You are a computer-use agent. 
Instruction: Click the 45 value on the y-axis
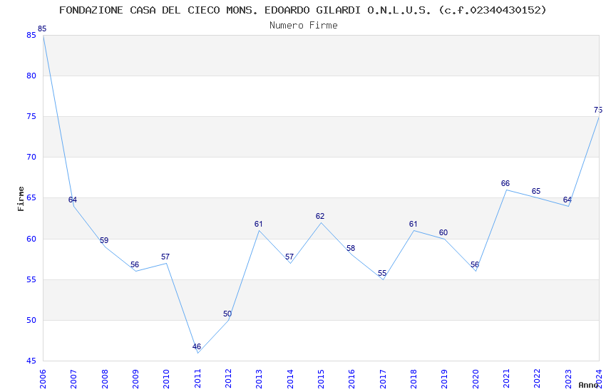31,361
